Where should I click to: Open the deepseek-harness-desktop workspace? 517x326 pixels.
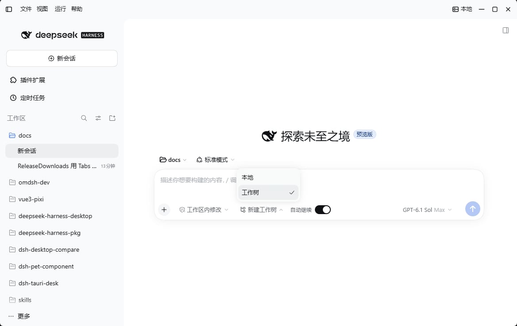pos(62,216)
